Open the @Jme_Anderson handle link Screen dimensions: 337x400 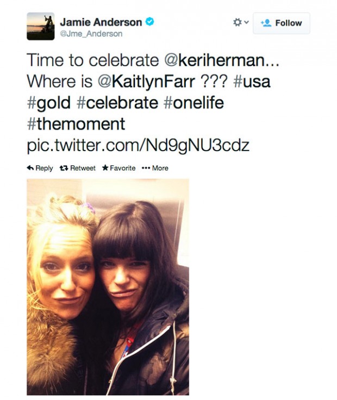[91, 34]
